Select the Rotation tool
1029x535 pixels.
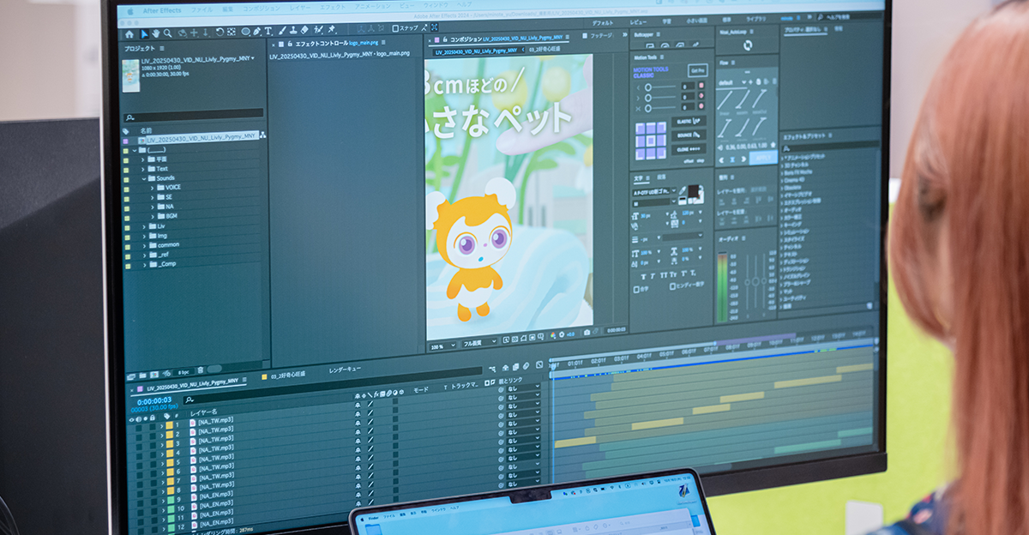point(220,33)
